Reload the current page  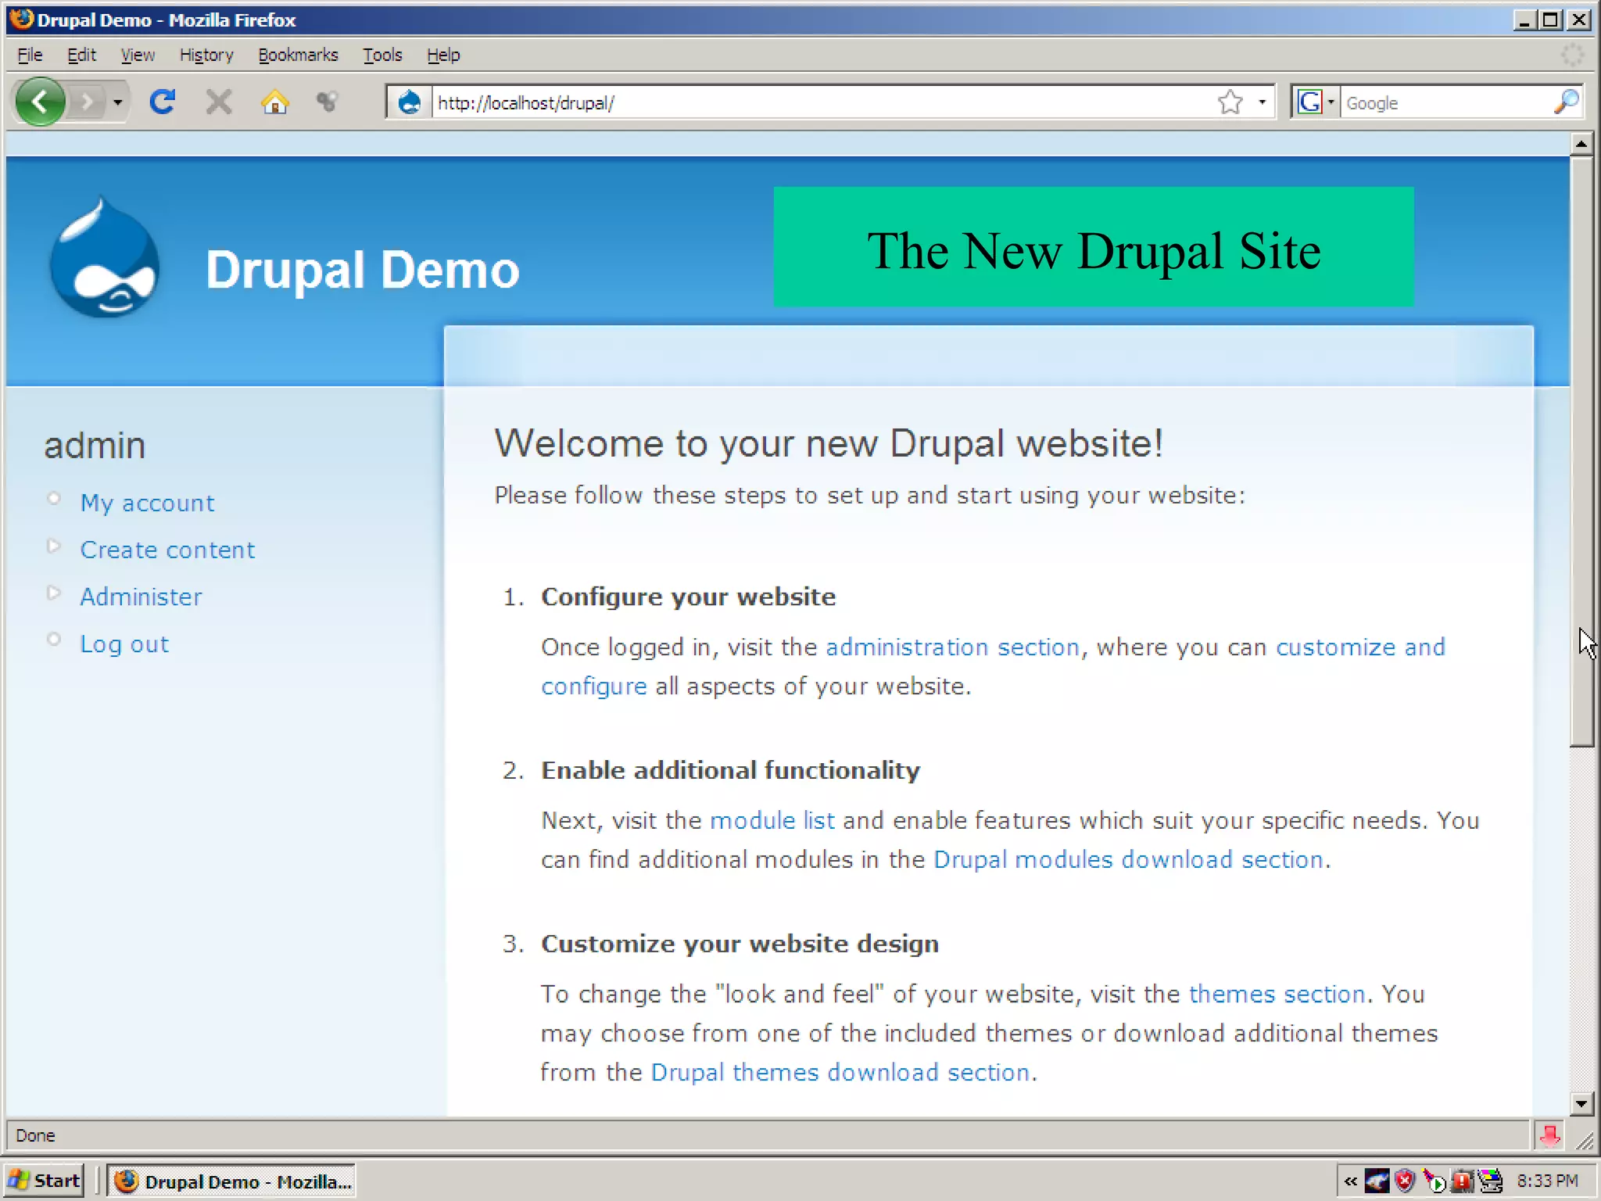(x=163, y=102)
